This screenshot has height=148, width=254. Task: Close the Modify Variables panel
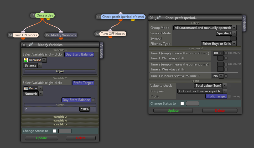(x=24, y=45)
